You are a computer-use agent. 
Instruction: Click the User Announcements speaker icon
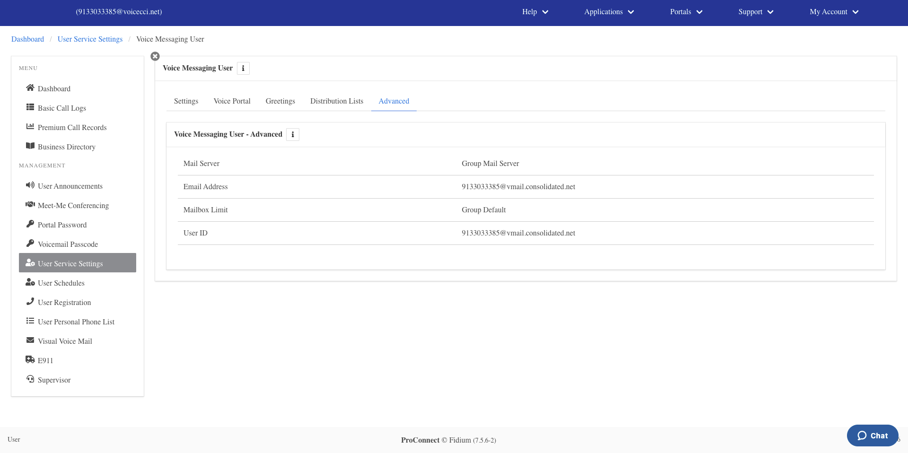click(x=30, y=185)
